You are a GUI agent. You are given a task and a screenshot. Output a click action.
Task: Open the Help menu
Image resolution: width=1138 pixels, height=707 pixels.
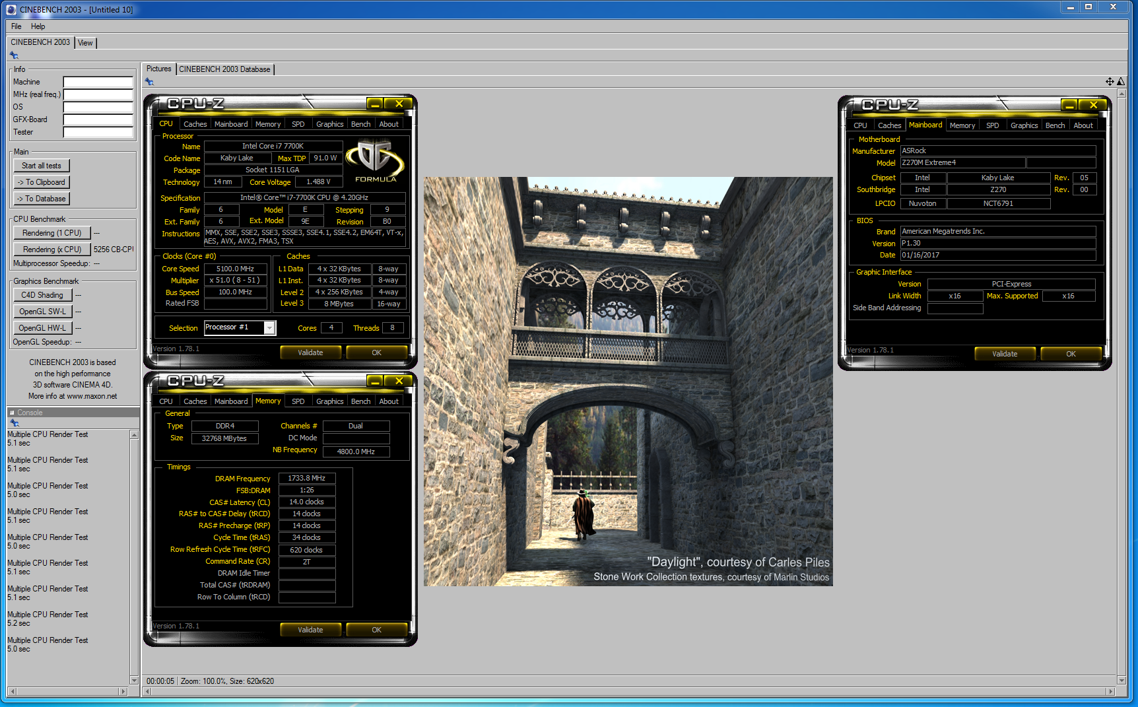tap(38, 26)
